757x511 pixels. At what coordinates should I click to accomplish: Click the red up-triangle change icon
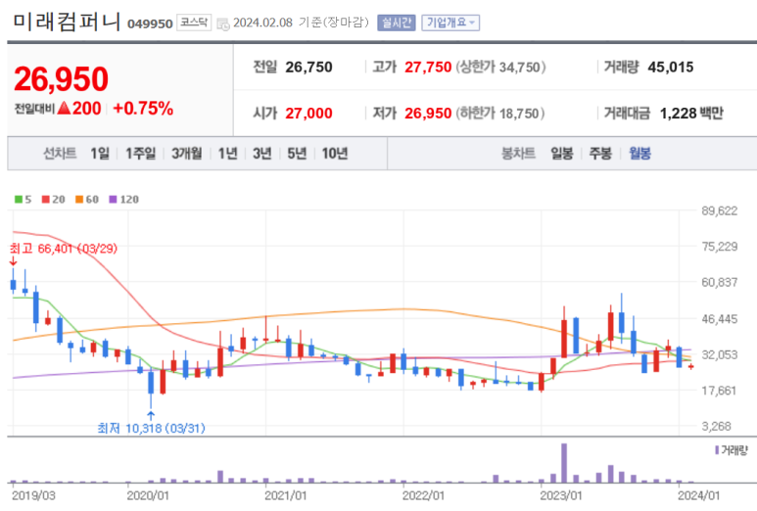coord(64,108)
